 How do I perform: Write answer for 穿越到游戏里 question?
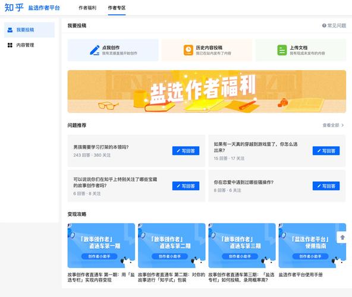[x=326, y=151]
